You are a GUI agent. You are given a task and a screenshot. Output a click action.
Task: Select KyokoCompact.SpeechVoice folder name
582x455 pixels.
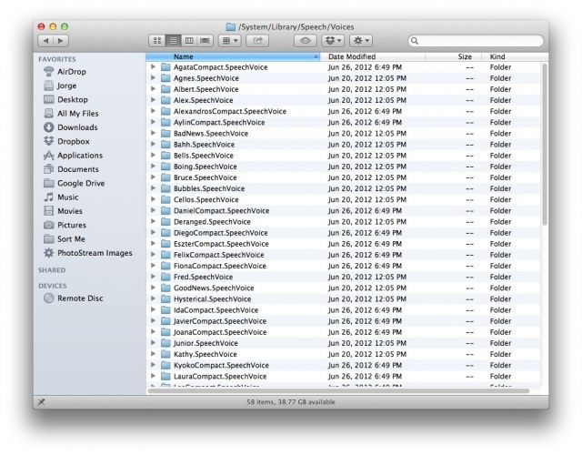coord(221,365)
